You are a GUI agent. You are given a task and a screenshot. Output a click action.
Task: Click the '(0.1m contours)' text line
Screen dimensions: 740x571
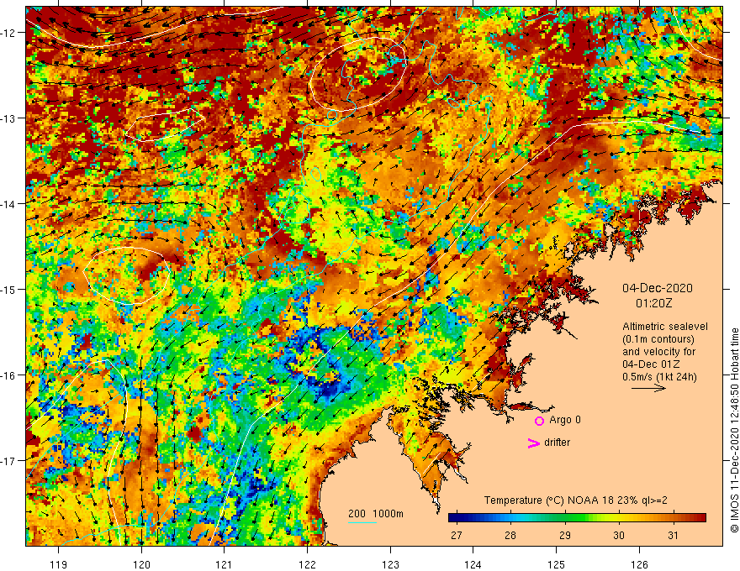click(658, 339)
